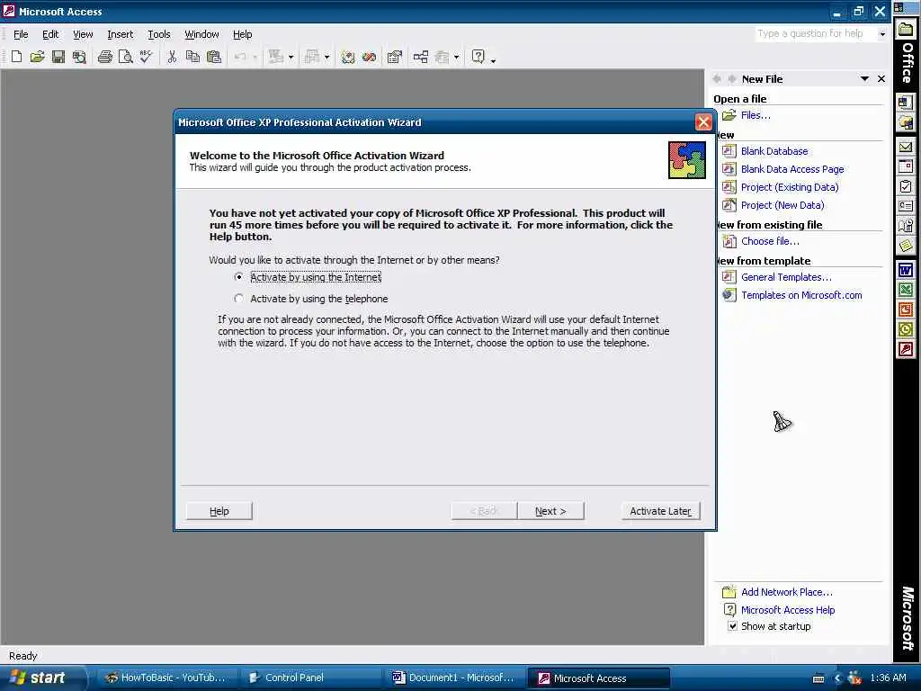The width and height of the screenshot is (921, 691).
Task: Click Templates on Microsoft.com link
Action: coord(801,295)
